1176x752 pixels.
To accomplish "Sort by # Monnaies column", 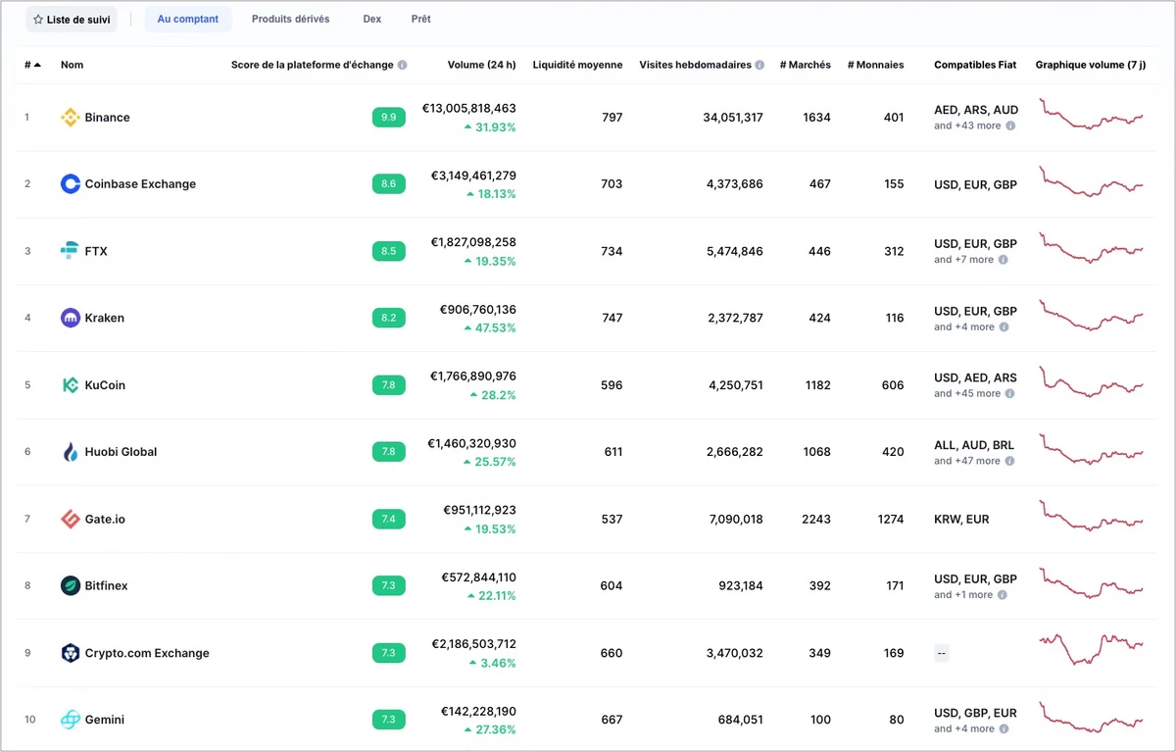I will (x=876, y=65).
